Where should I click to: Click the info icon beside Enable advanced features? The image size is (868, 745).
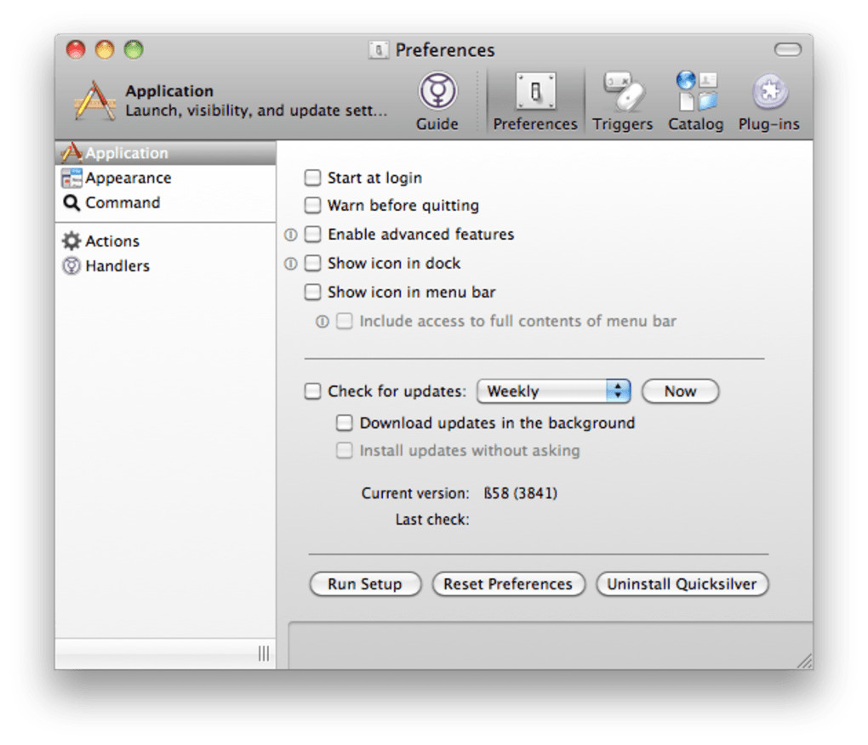click(290, 235)
